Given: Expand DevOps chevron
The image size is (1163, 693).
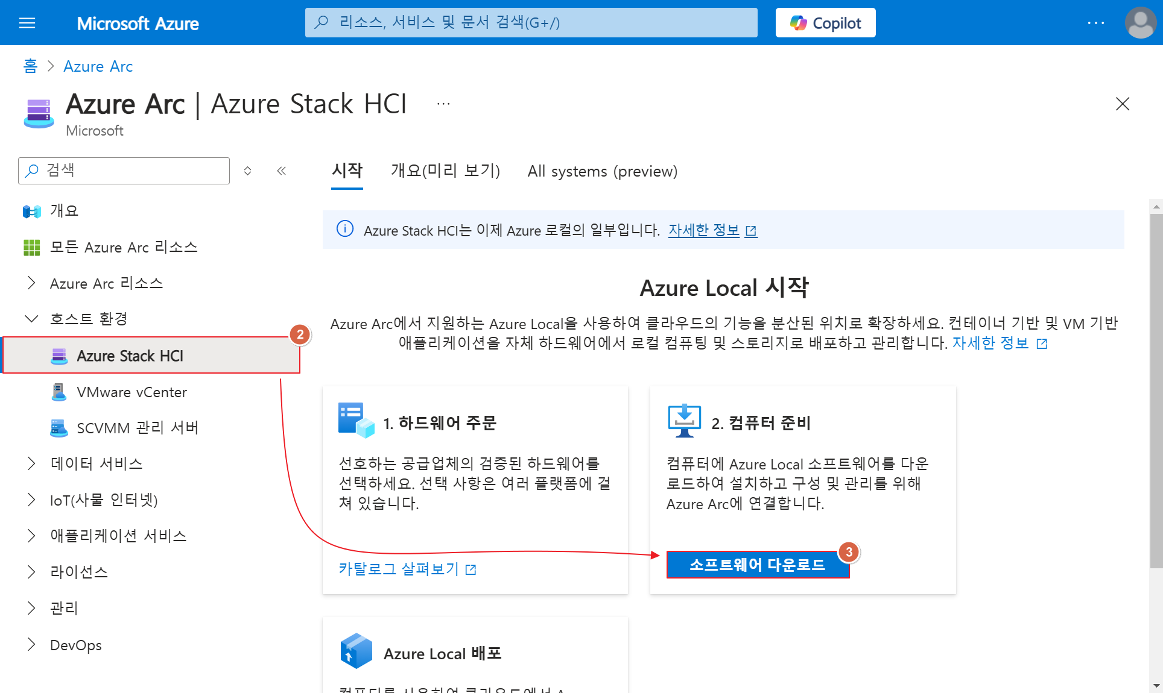Looking at the screenshot, I should (x=31, y=644).
